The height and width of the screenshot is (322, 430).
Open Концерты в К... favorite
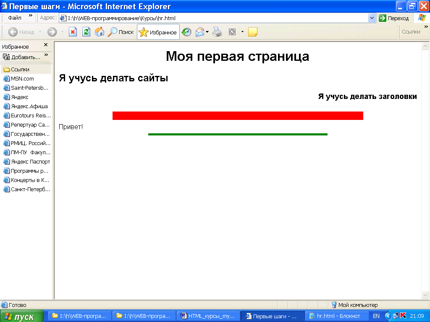tap(26, 180)
